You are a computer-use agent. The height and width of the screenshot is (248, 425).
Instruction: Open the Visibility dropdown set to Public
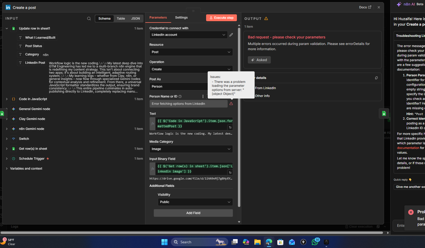click(x=195, y=202)
